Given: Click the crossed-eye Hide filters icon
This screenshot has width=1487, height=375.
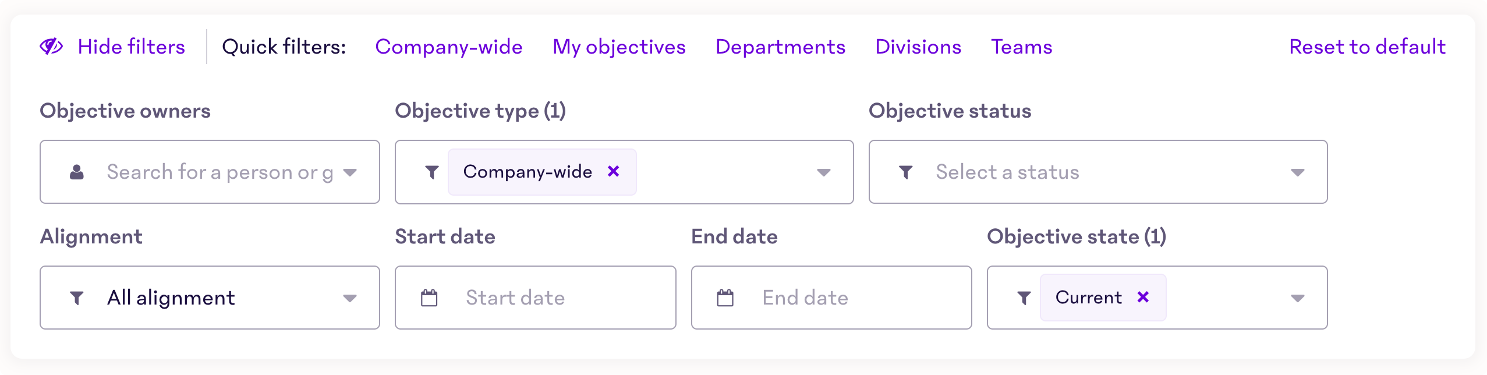Looking at the screenshot, I should tap(51, 47).
